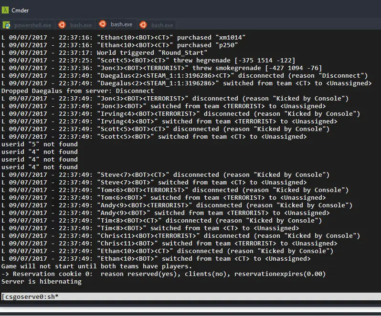This screenshot has height=316, width=381.
Task: Click Irving<4><BOT> switched to Unassigned line
Action: point(169,122)
